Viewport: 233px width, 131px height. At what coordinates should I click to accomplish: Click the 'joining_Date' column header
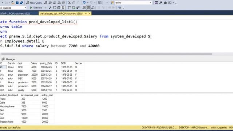click(46, 63)
